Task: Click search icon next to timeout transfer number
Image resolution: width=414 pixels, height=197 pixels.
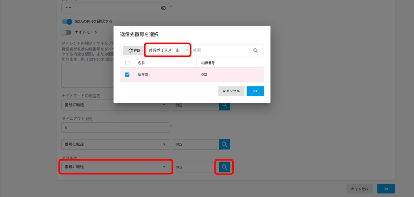Action: coord(224,144)
